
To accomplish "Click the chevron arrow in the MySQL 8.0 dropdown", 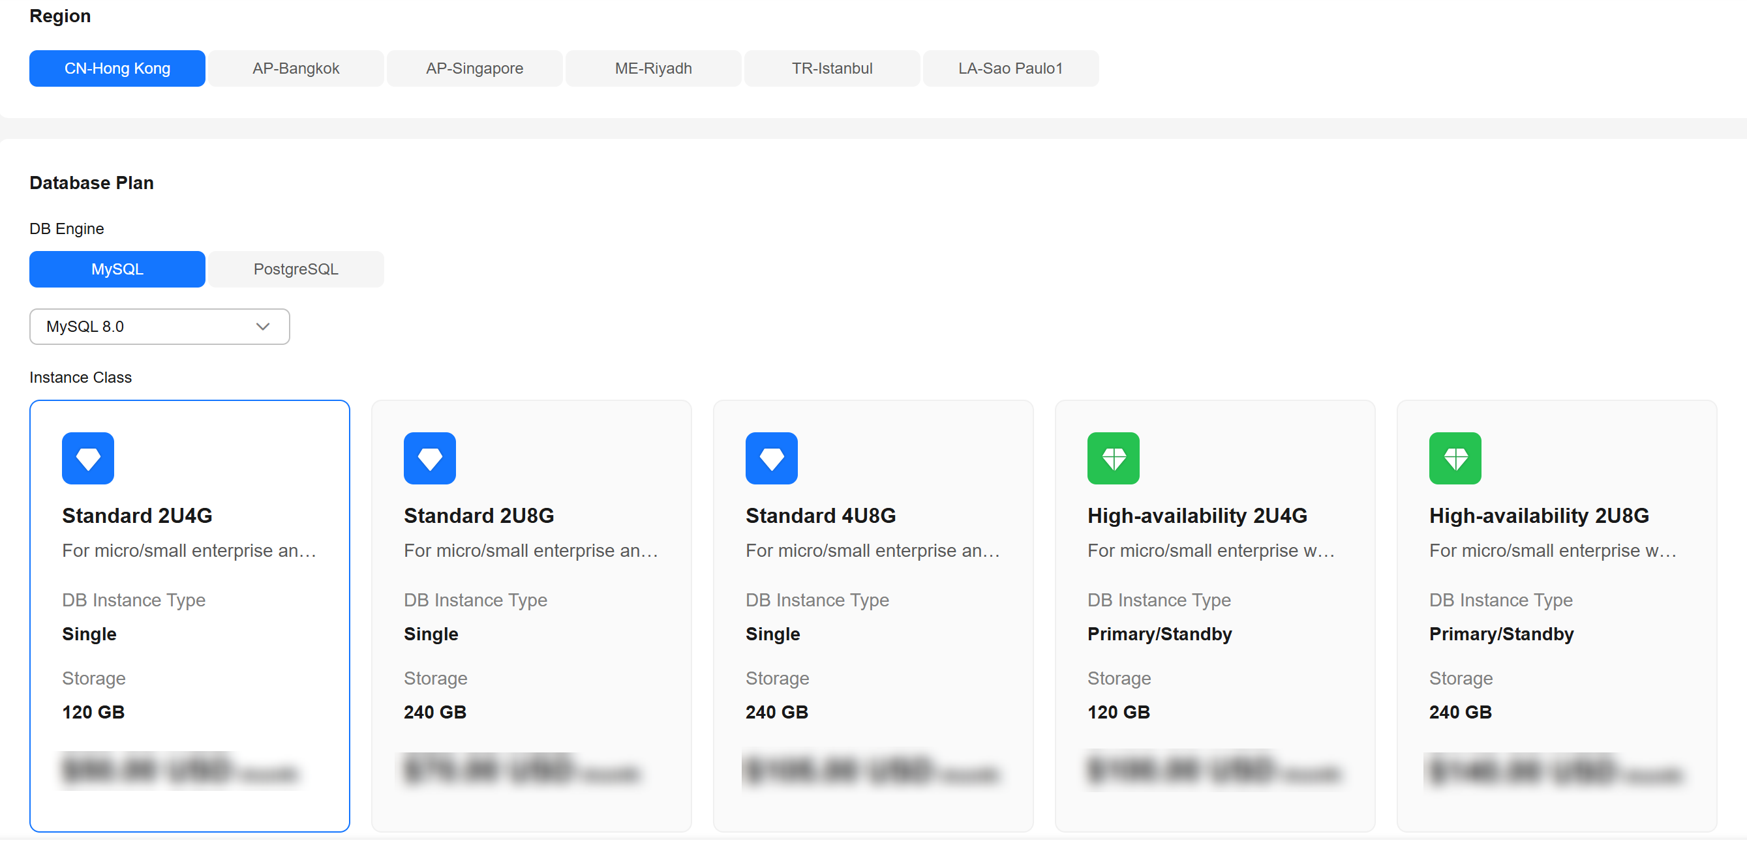I will 263,327.
